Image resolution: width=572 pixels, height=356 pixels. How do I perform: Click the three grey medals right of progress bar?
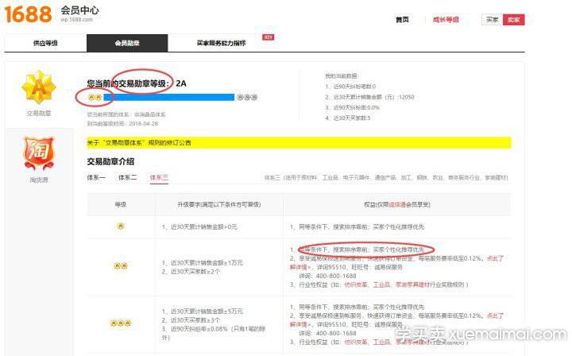click(247, 98)
